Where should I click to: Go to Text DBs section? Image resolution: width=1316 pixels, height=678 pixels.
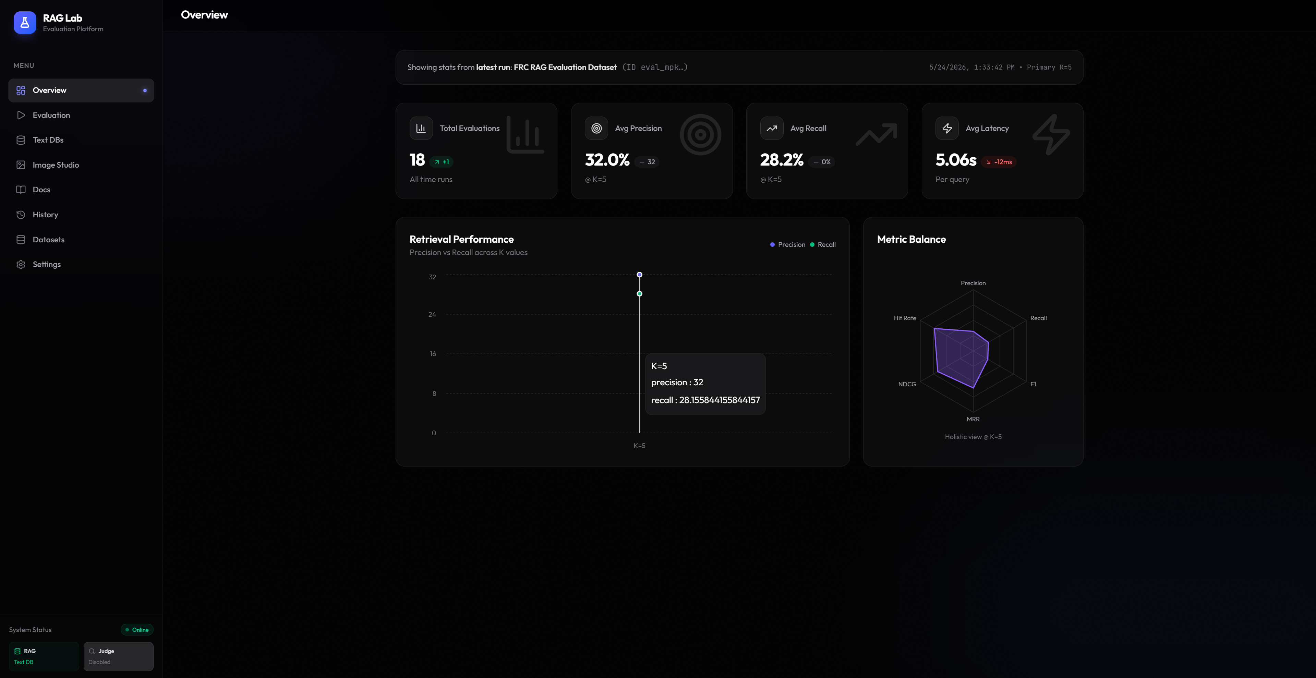point(81,140)
